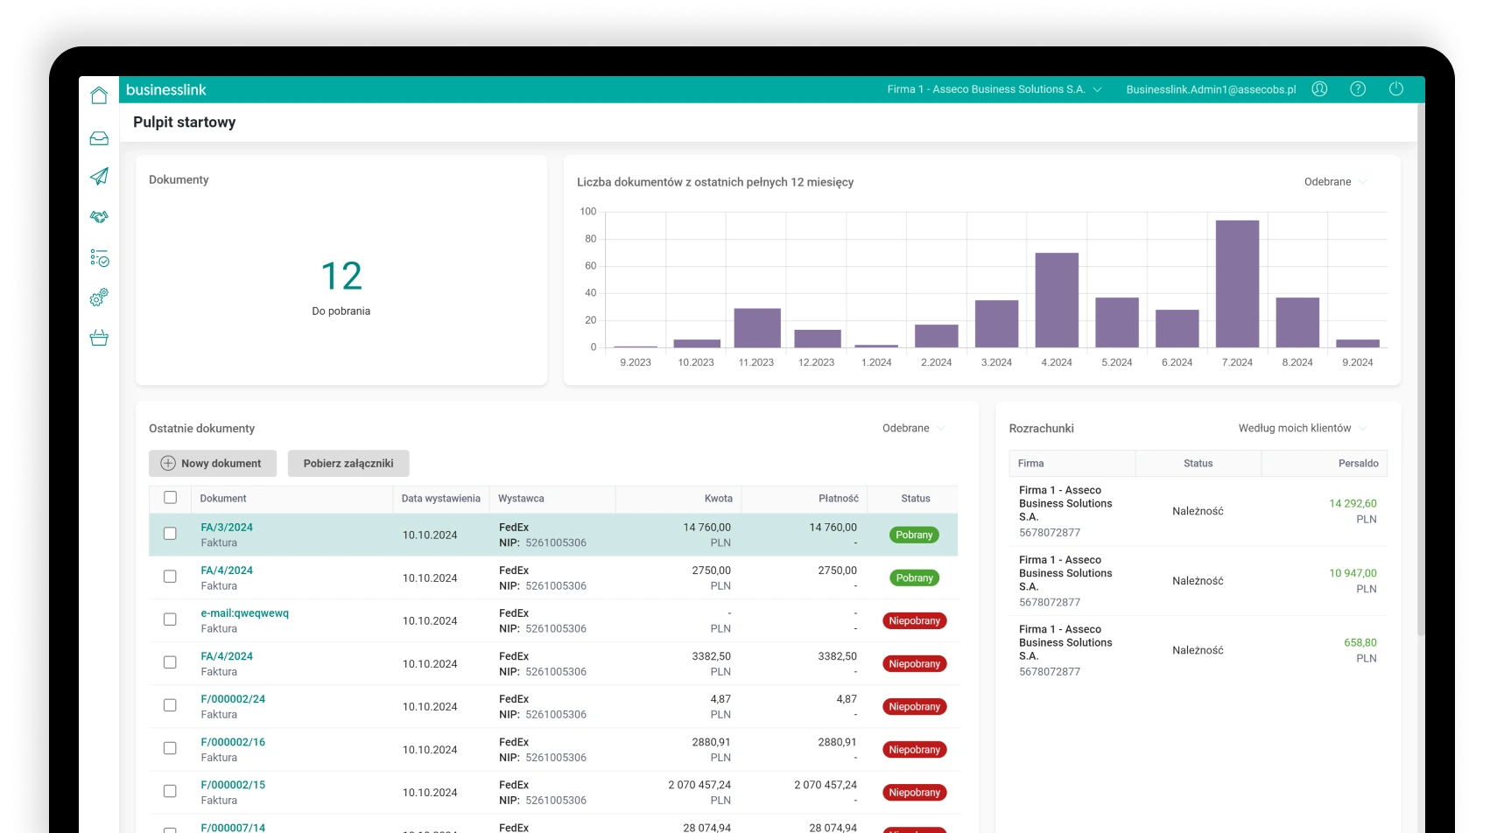Select checkbox for e-mail:qweqwewq row
Screen dimensions: 1504x833
pyautogui.click(x=170, y=619)
